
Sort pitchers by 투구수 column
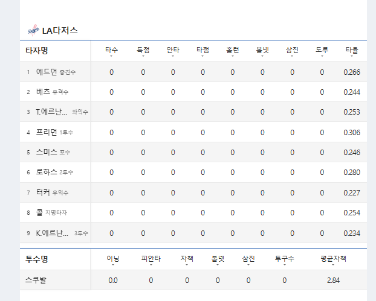click(284, 259)
